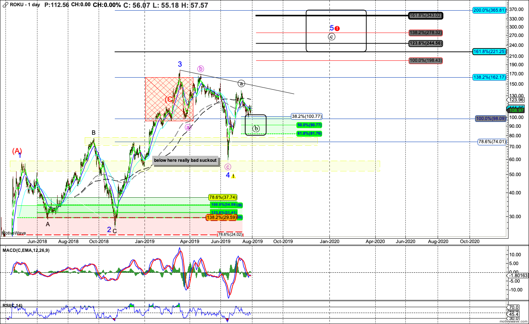Screen dimensions: 529x324
Task: Click the 38.2%(100.77) retracement label
Action: [307, 116]
